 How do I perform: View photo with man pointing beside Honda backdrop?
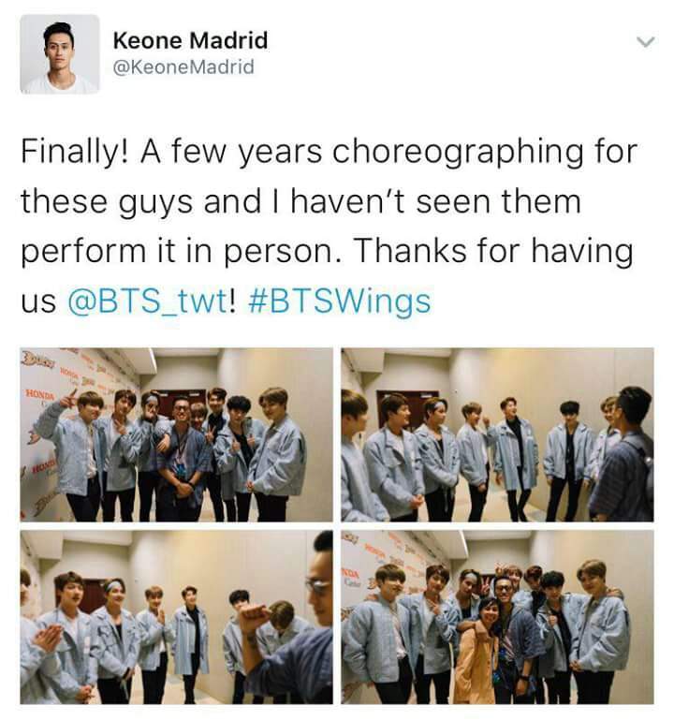click(x=176, y=434)
